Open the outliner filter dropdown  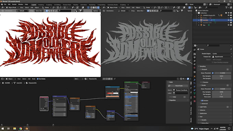coord(227,8)
